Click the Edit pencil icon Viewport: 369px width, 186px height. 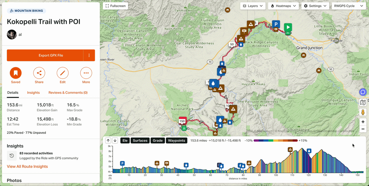(x=63, y=73)
